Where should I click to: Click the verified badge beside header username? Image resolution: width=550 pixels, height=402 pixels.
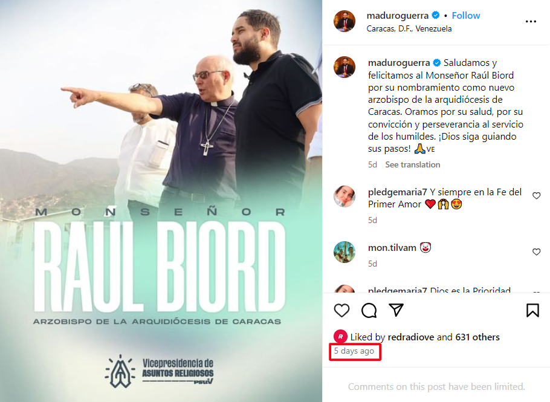coord(436,15)
